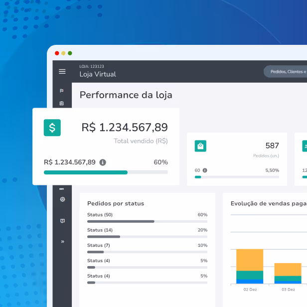307x307 pixels.
Task: Click the 'Status (7)' label
Action: [x=99, y=245]
